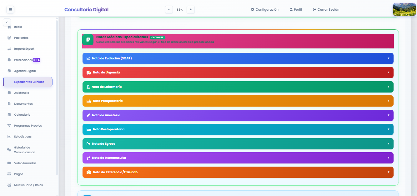The image size is (417, 196).
Task: Go to Expedientes Clínicos section
Action: click(x=28, y=82)
